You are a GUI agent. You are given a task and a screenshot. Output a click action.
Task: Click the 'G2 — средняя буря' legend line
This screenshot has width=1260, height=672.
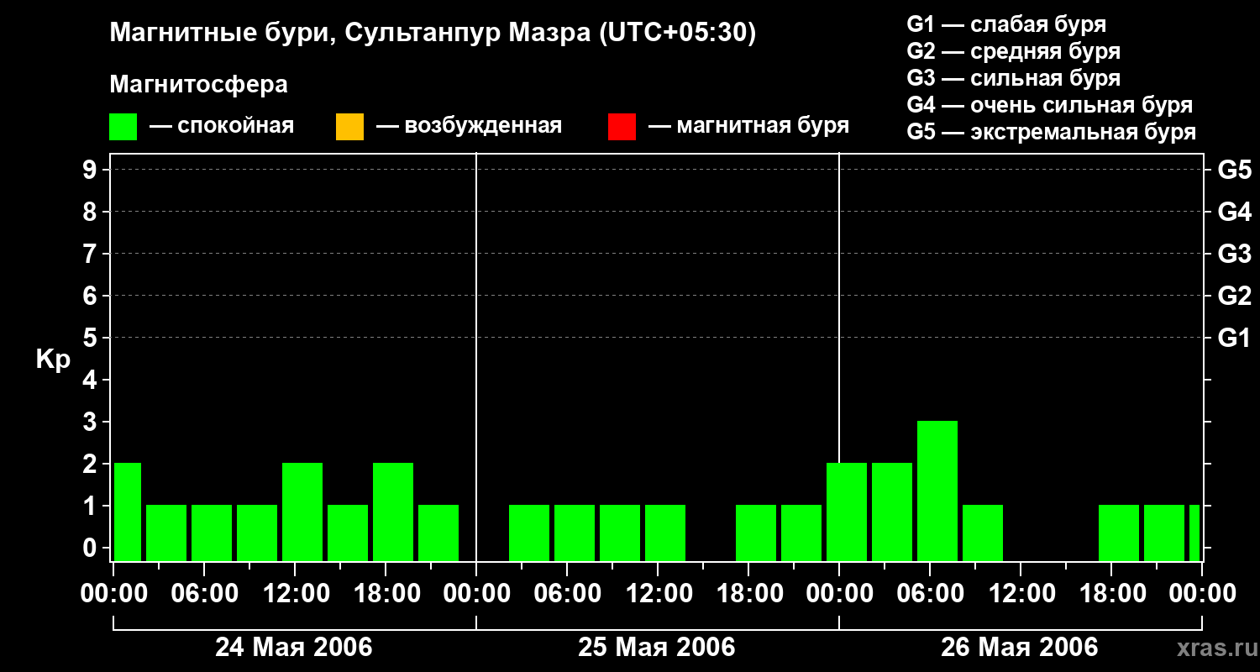tap(1013, 51)
